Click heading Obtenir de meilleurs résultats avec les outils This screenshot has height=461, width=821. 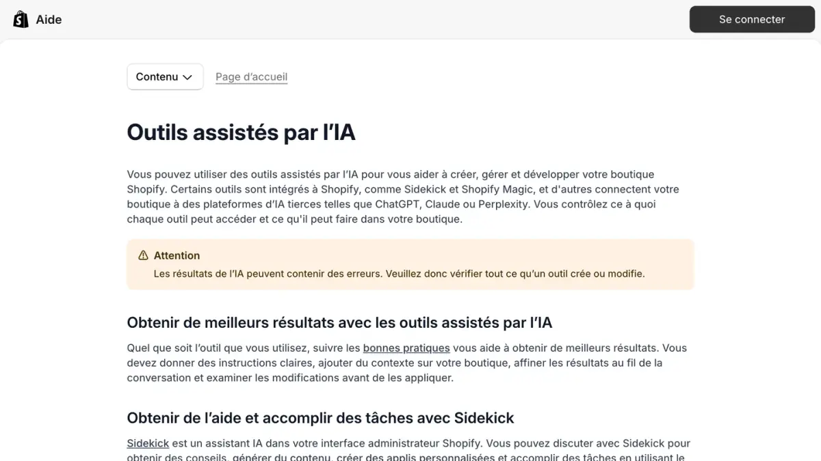click(339, 322)
